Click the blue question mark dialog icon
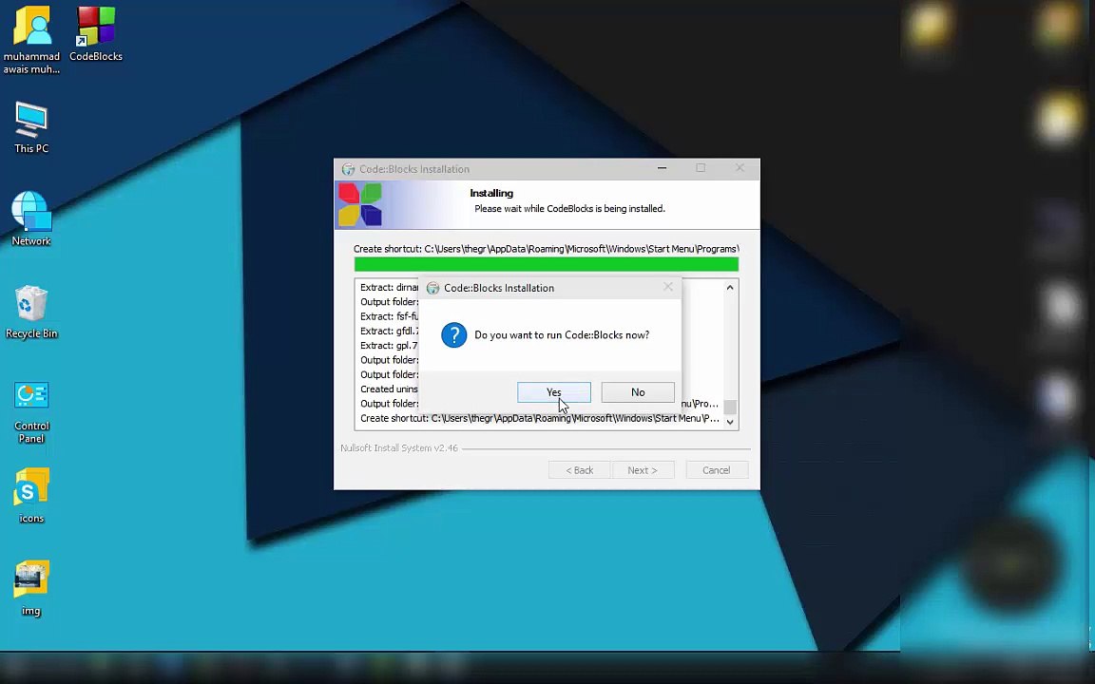 click(454, 335)
